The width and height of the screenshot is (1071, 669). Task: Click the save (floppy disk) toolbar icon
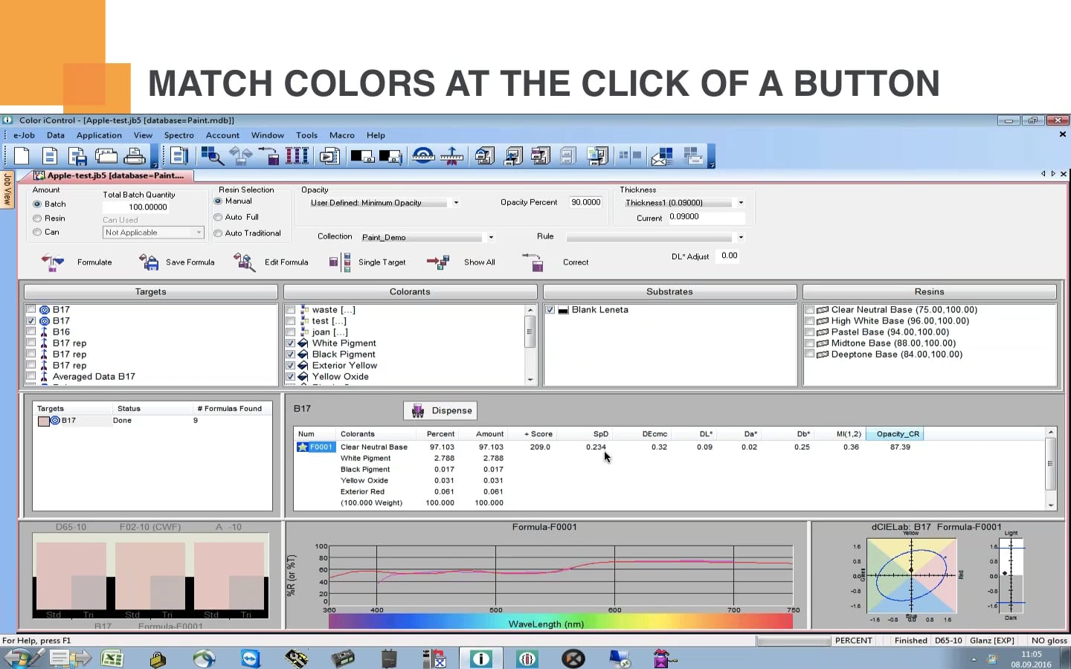coord(78,156)
